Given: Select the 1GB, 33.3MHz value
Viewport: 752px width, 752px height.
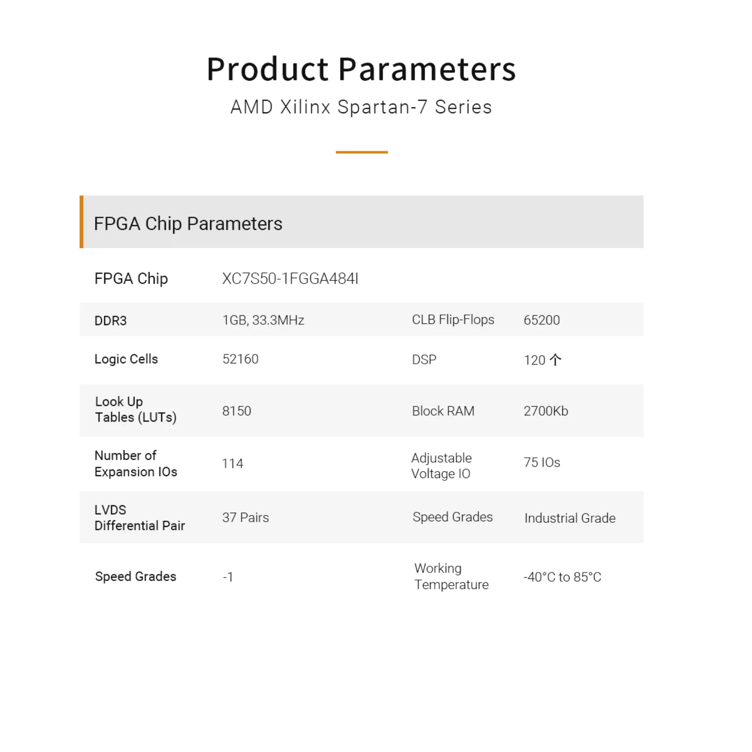Looking at the screenshot, I should 263,320.
